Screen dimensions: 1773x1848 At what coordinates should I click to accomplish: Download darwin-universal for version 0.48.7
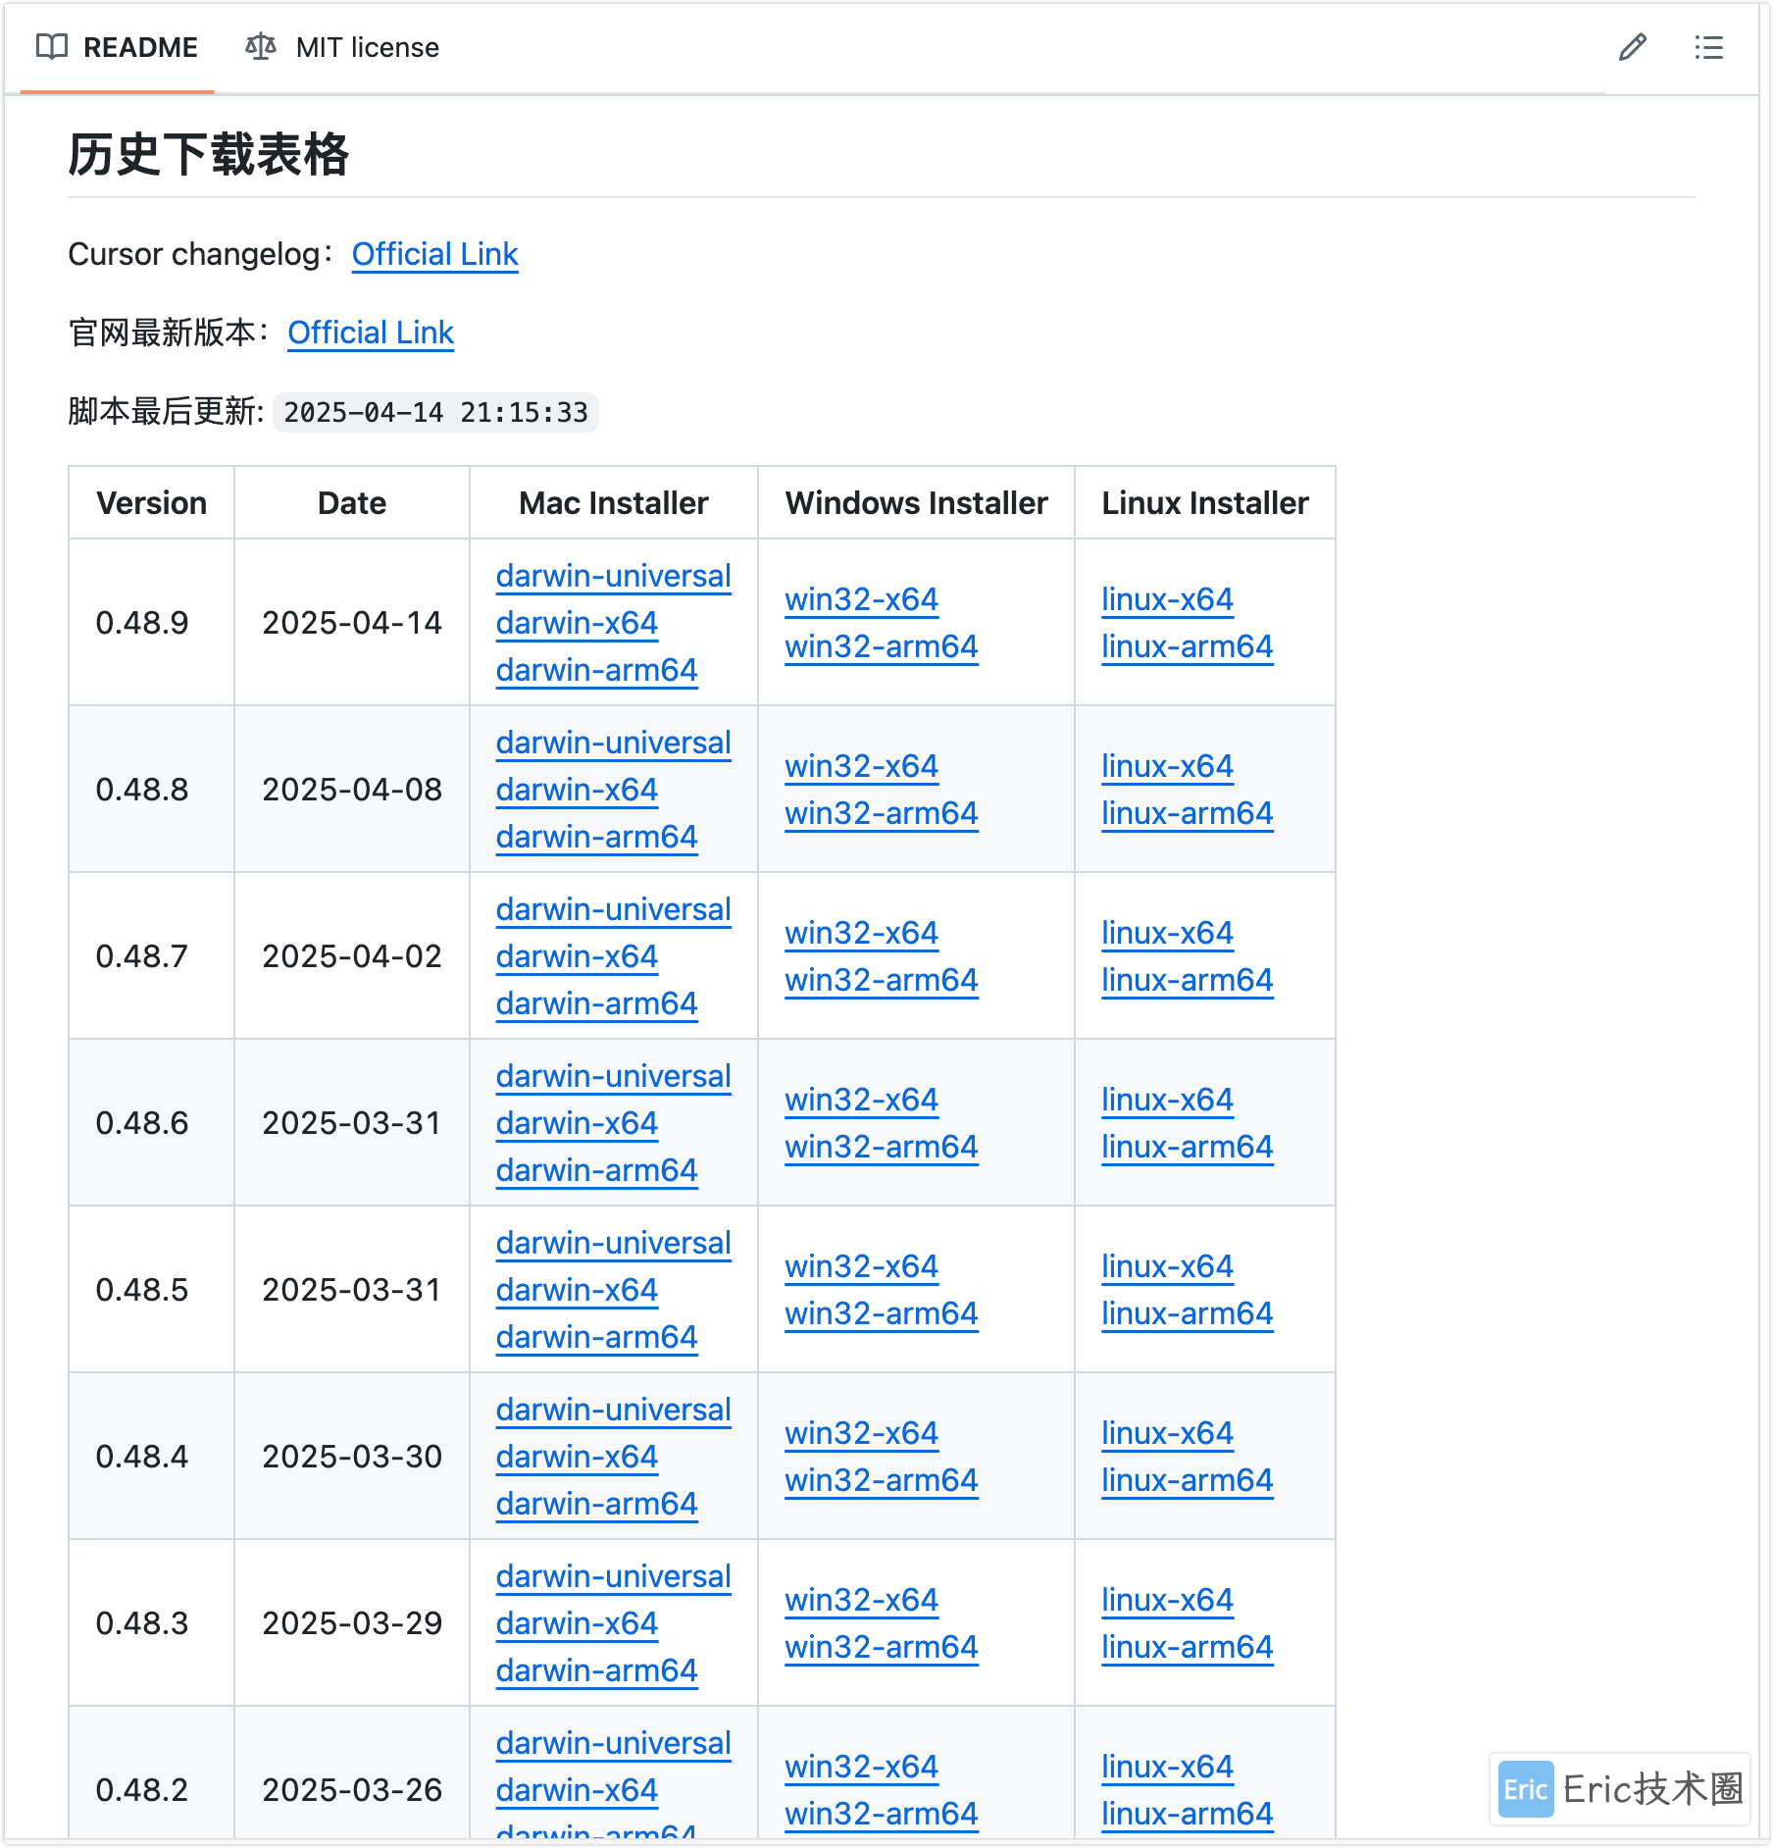pos(614,909)
